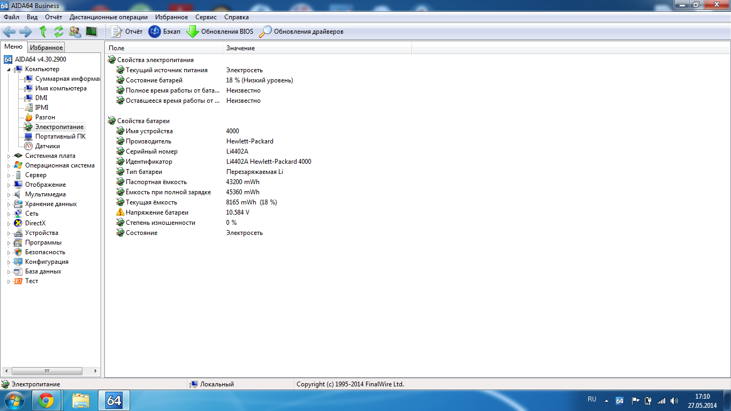Screen dimensions: 731x411
Task: Expand the DirectX node
Action: [9, 224]
